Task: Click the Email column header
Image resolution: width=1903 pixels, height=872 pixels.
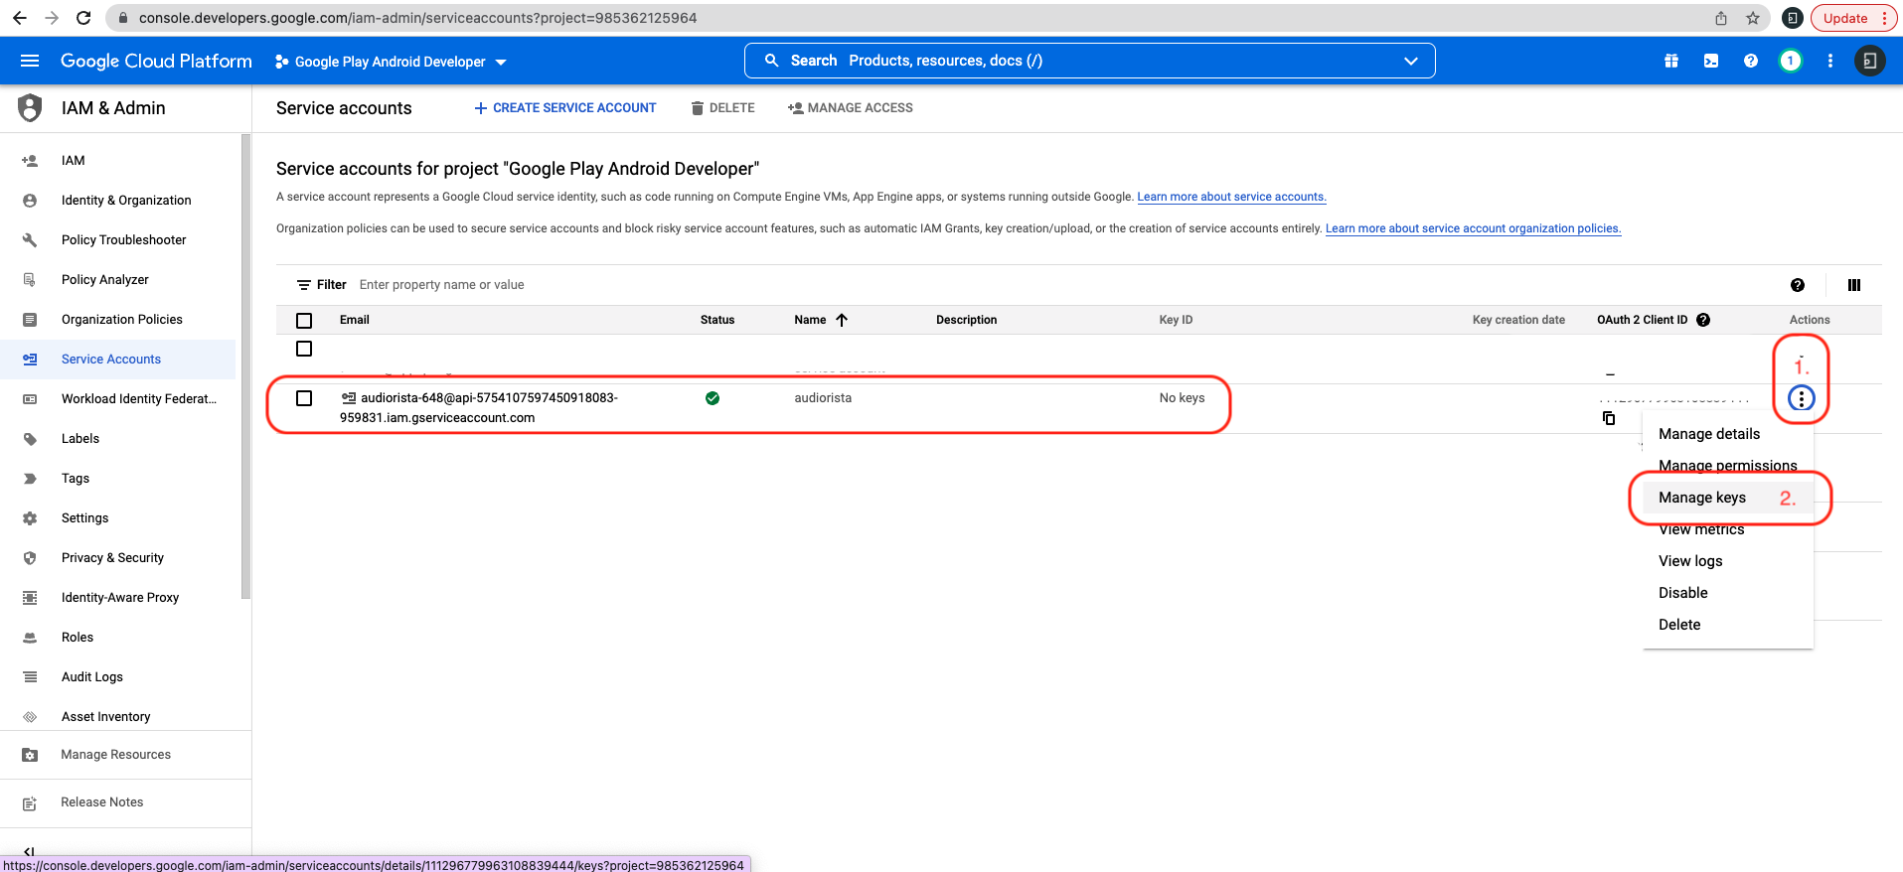Action: pyautogui.click(x=355, y=320)
